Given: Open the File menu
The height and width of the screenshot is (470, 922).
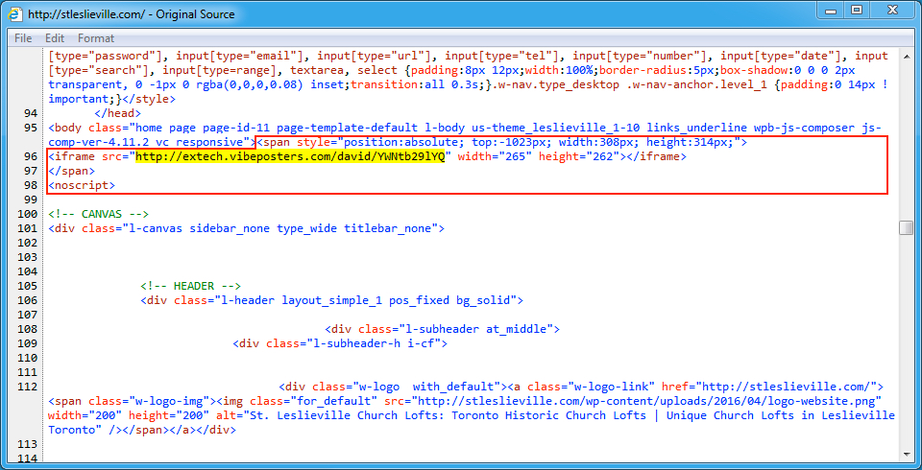Looking at the screenshot, I should coord(23,38).
